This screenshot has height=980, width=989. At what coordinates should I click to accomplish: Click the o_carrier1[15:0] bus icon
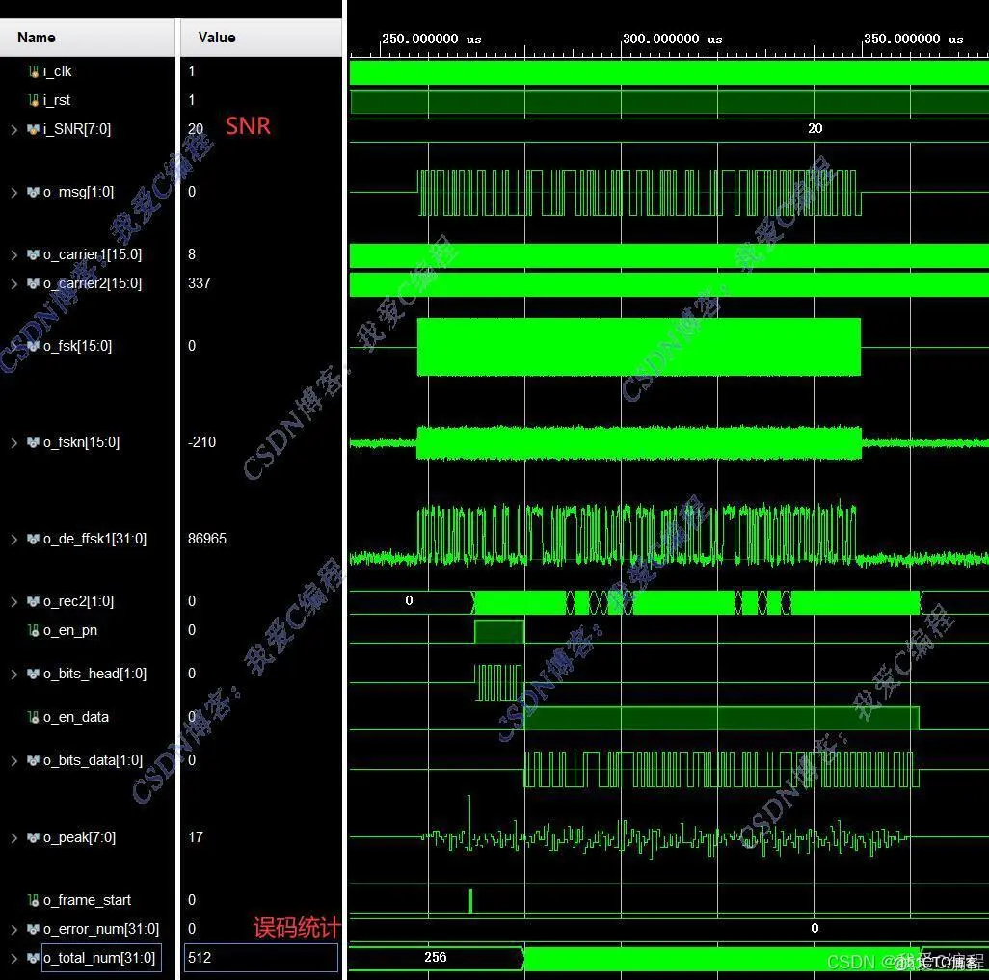click(x=34, y=254)
